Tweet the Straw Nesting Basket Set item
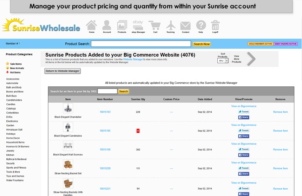 click(244, 168)
